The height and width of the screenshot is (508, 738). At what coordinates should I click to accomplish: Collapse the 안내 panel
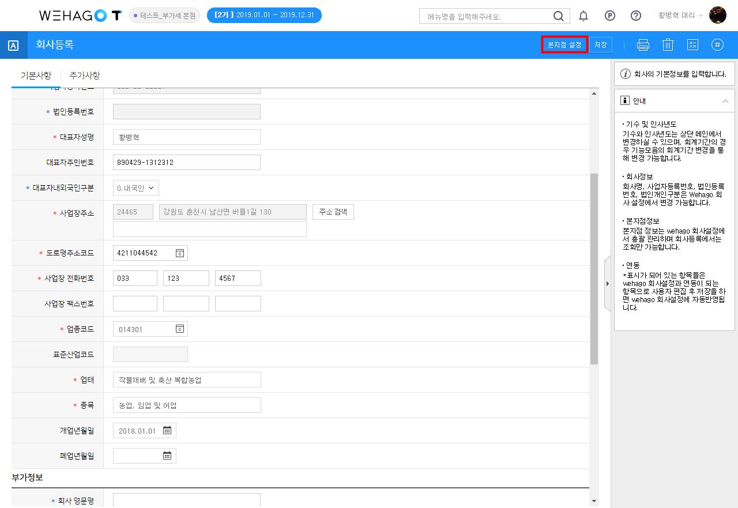725,101
